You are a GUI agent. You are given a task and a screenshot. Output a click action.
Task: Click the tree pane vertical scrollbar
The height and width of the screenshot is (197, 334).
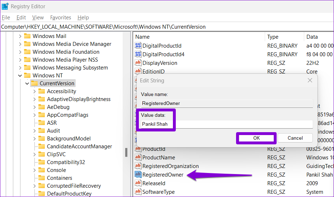click(126, 152)
